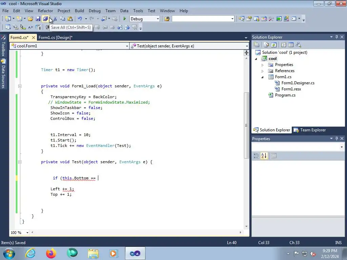This screenshot has height=260, width=347.
Task: Open the Toolbox side tab
Action: pyautogui.click(x=3, y=46)
